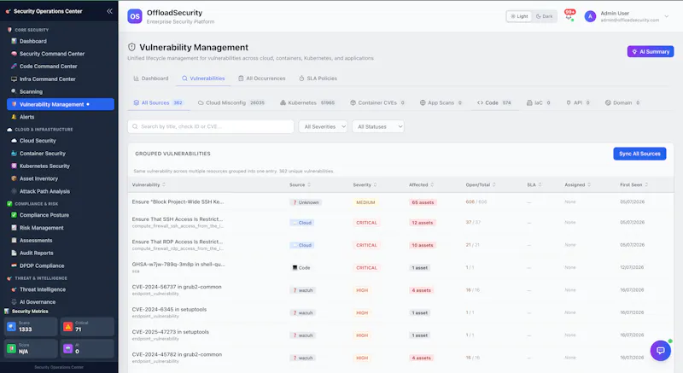
Task: Sort by Severity column
Action: [x=365, y=185]
